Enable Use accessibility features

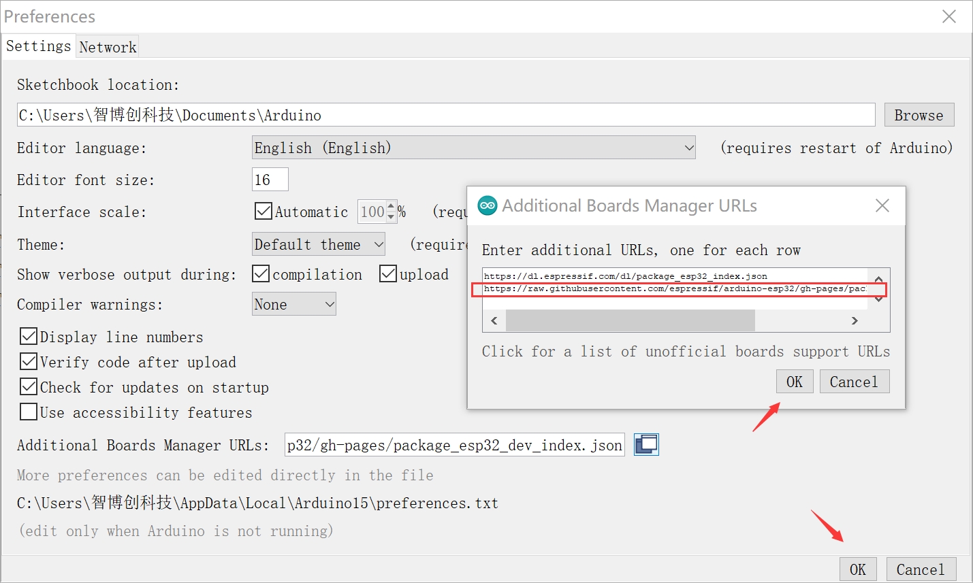29,412
